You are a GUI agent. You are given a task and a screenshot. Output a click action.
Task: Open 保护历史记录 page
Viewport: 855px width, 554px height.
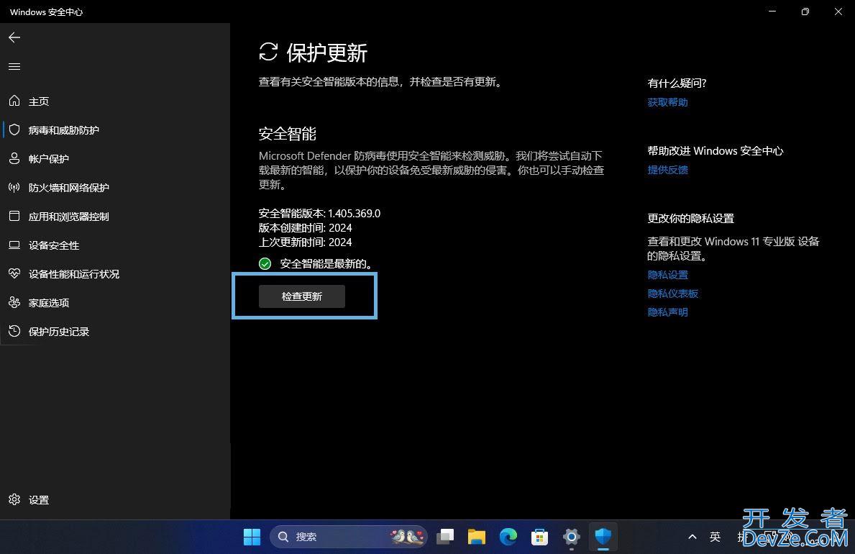[59, 332]
